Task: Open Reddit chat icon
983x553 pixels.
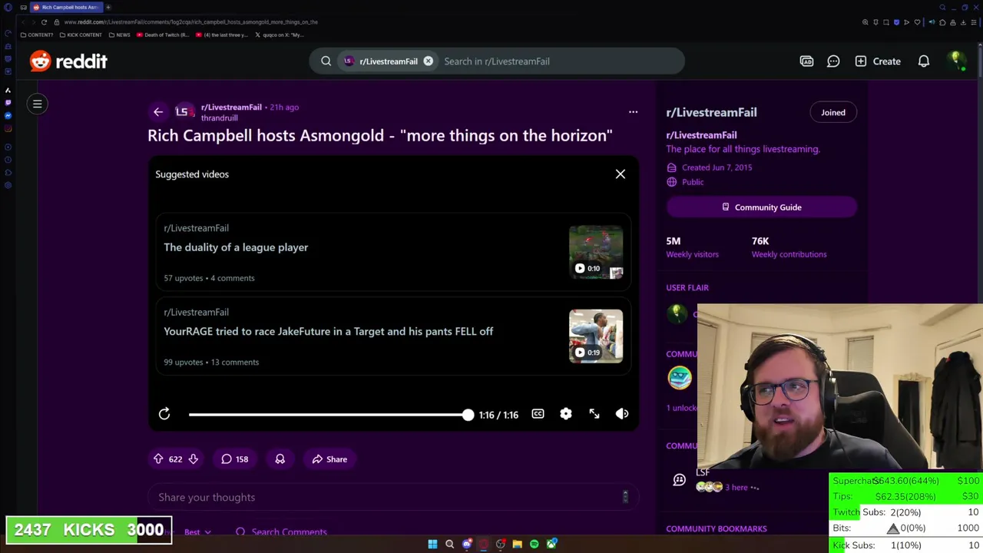Action: click(x=833, y=61)
